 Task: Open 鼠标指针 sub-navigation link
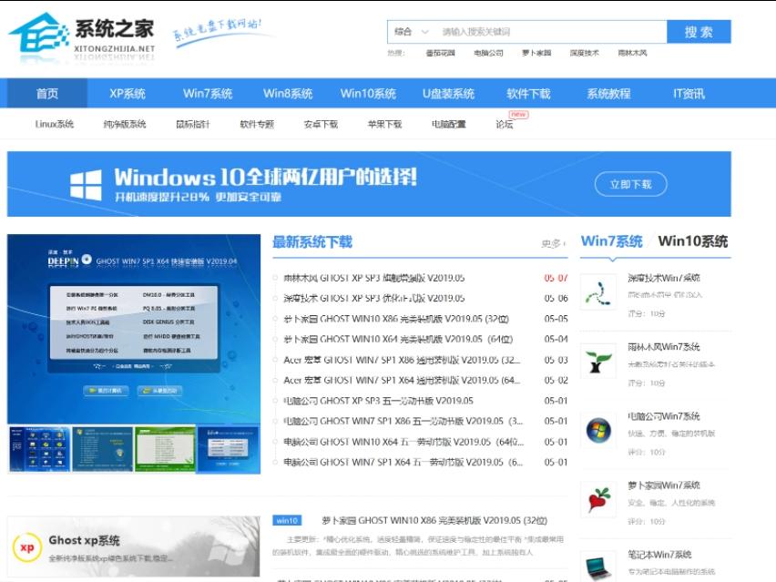193,124
